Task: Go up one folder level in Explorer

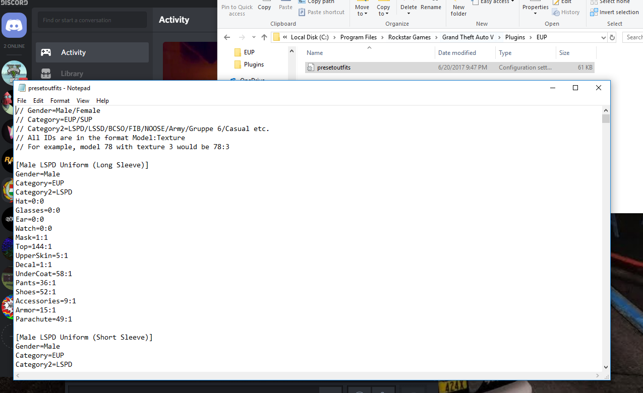Action: (264, 37)
